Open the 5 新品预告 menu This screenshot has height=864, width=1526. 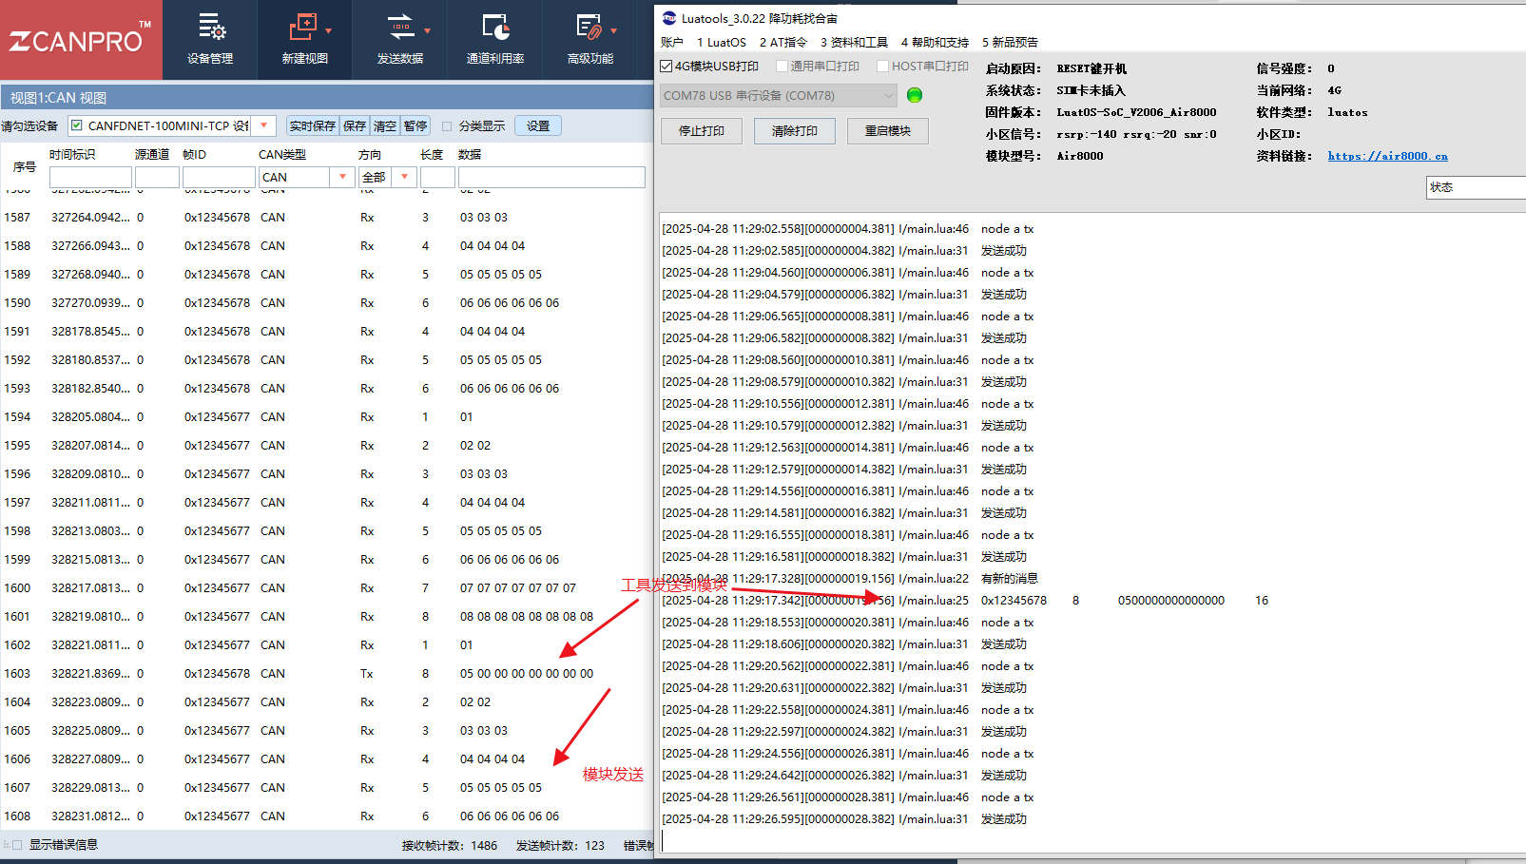(x=1010, y=43)
